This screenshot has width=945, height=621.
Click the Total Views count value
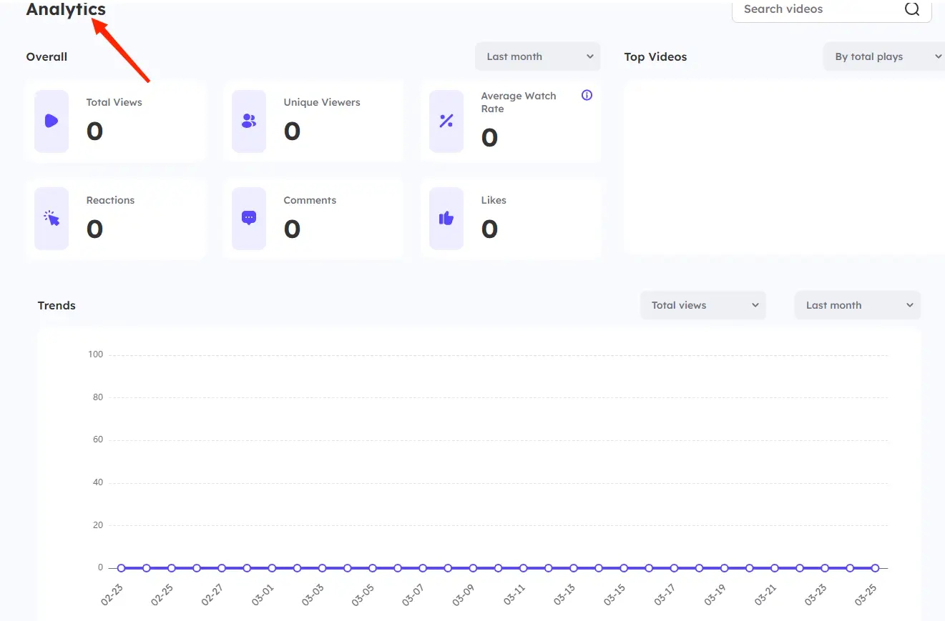click(94, 132)
